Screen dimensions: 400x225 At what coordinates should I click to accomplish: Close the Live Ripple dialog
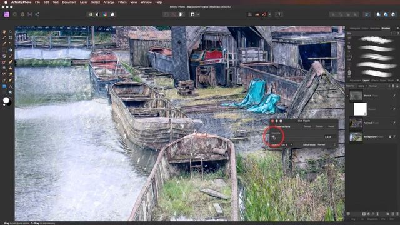point(272,121)
